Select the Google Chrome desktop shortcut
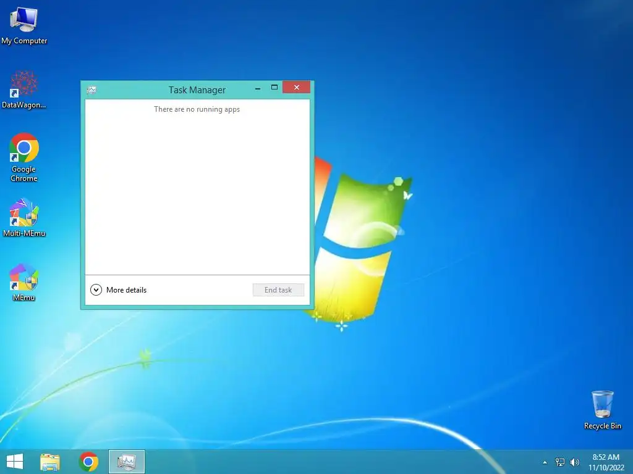This screenshot has width=633, height=474. pyautogui.click(x=24, y=157)
